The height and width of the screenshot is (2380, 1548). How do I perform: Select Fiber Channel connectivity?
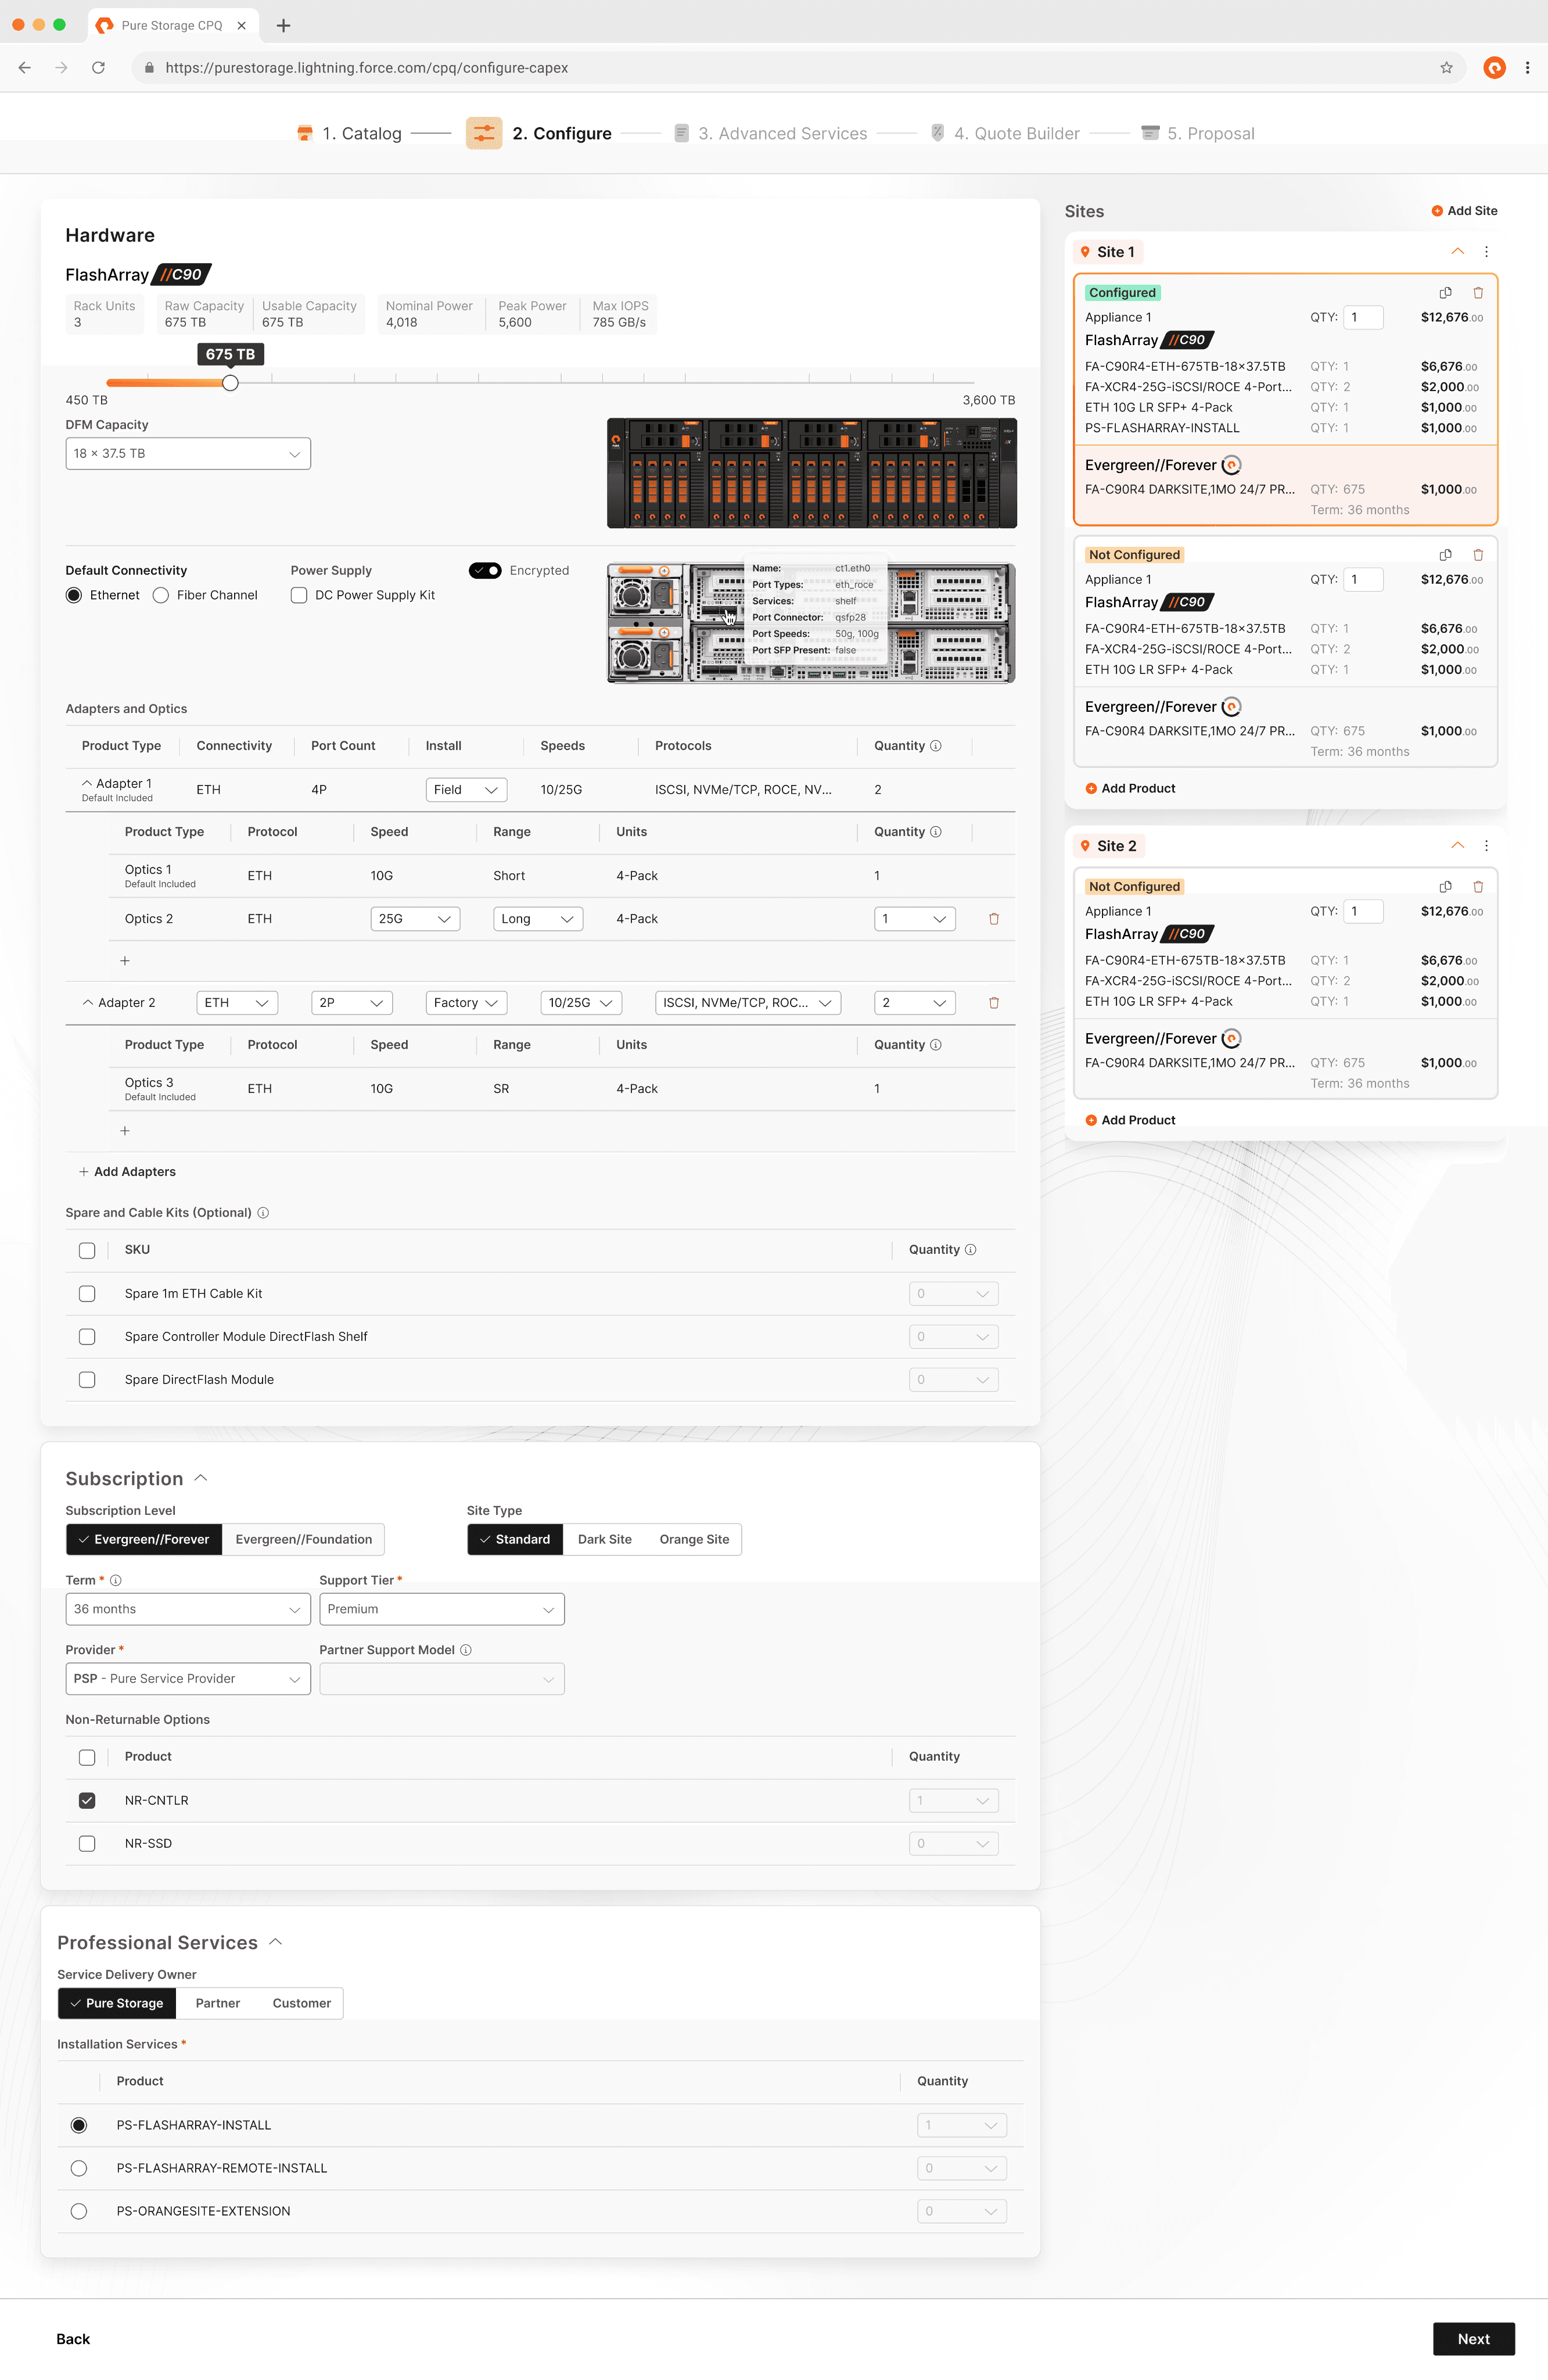[161, 595]
